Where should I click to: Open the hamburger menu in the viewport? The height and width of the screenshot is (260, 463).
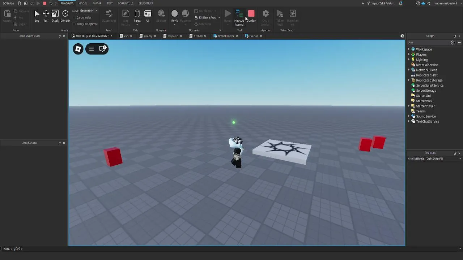click(92, 49)
